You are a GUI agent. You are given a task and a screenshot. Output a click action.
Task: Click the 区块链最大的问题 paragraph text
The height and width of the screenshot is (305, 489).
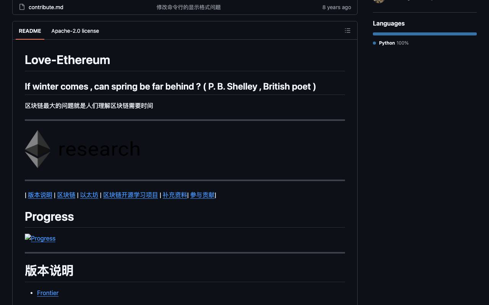(x=89, y=106)
